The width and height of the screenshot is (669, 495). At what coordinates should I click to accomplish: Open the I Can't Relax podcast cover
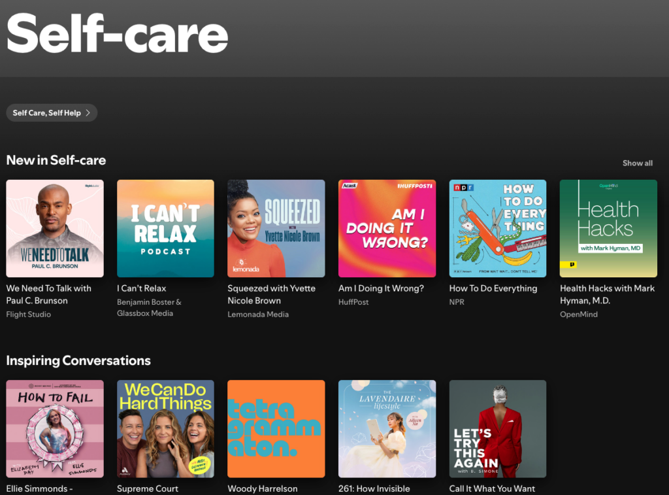tap(165, 228)
